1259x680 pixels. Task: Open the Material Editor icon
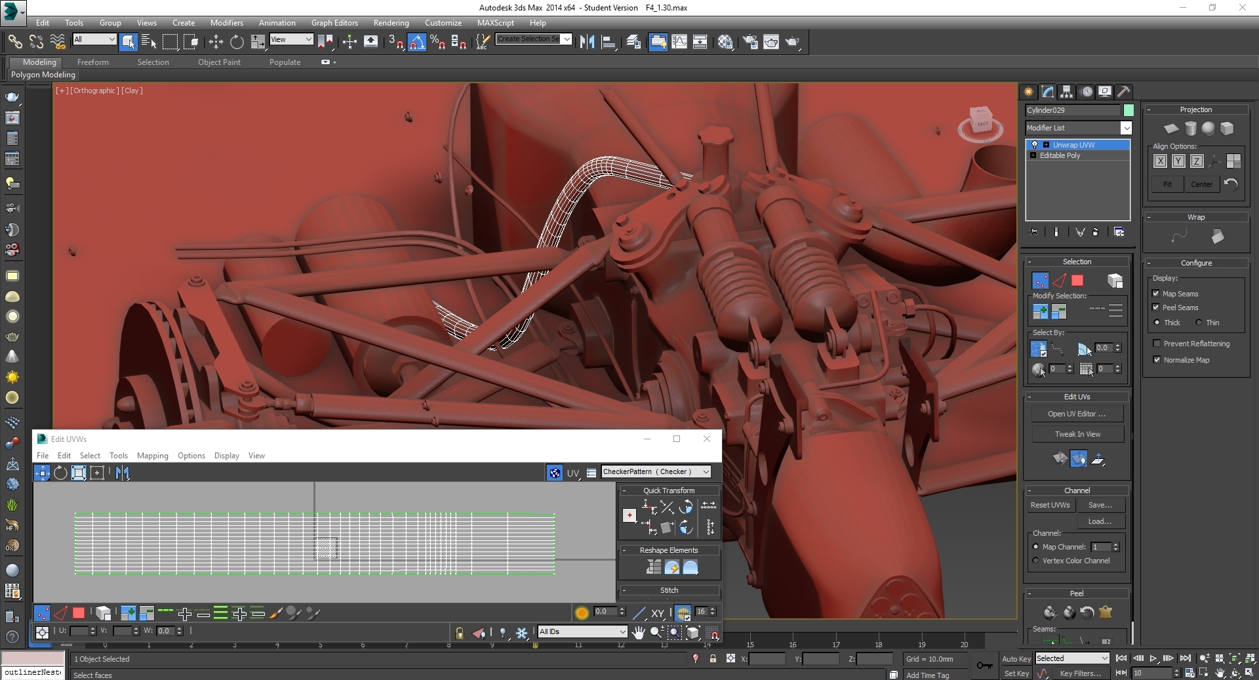tap(725, 42)
